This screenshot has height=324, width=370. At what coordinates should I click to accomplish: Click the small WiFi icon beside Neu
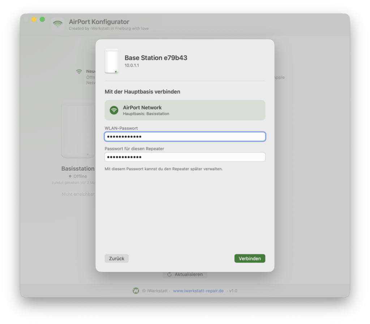pyautogui.click(x=79, y=71)
